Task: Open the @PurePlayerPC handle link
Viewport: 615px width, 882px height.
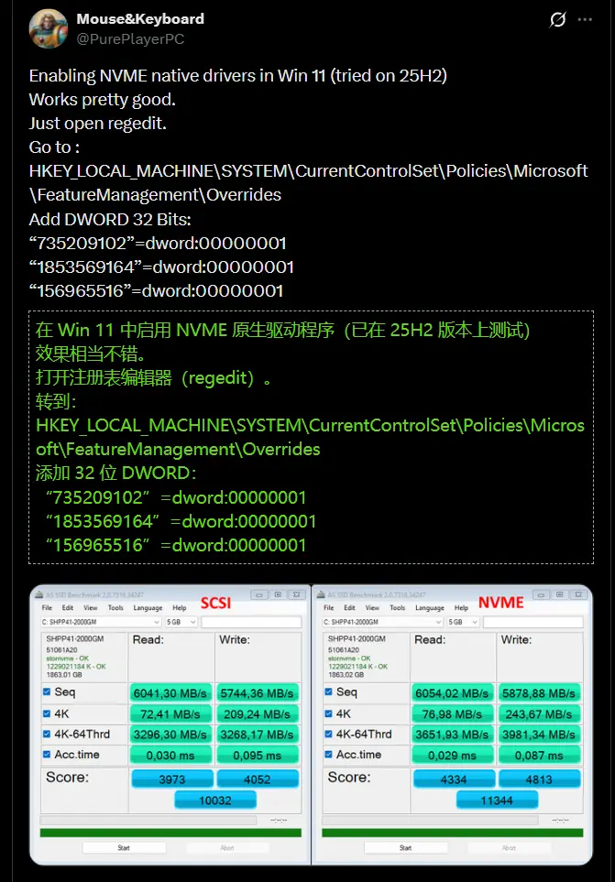Action: click(130, 39)
